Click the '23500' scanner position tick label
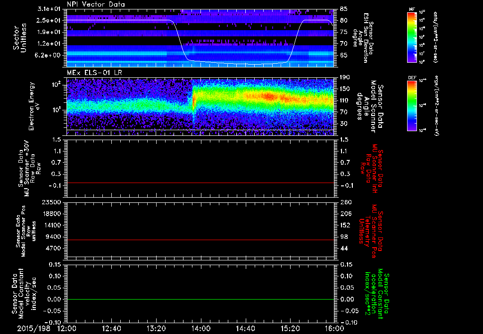The height and width of the screenshot is (334, 483). (52, 202)
